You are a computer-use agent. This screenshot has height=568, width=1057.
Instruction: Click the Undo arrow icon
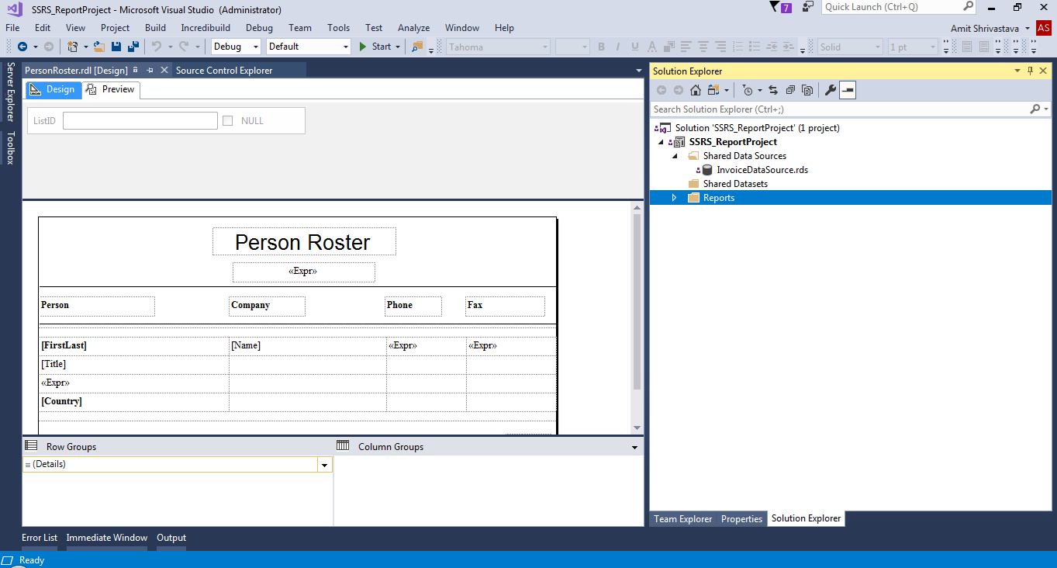coord(157,47)
